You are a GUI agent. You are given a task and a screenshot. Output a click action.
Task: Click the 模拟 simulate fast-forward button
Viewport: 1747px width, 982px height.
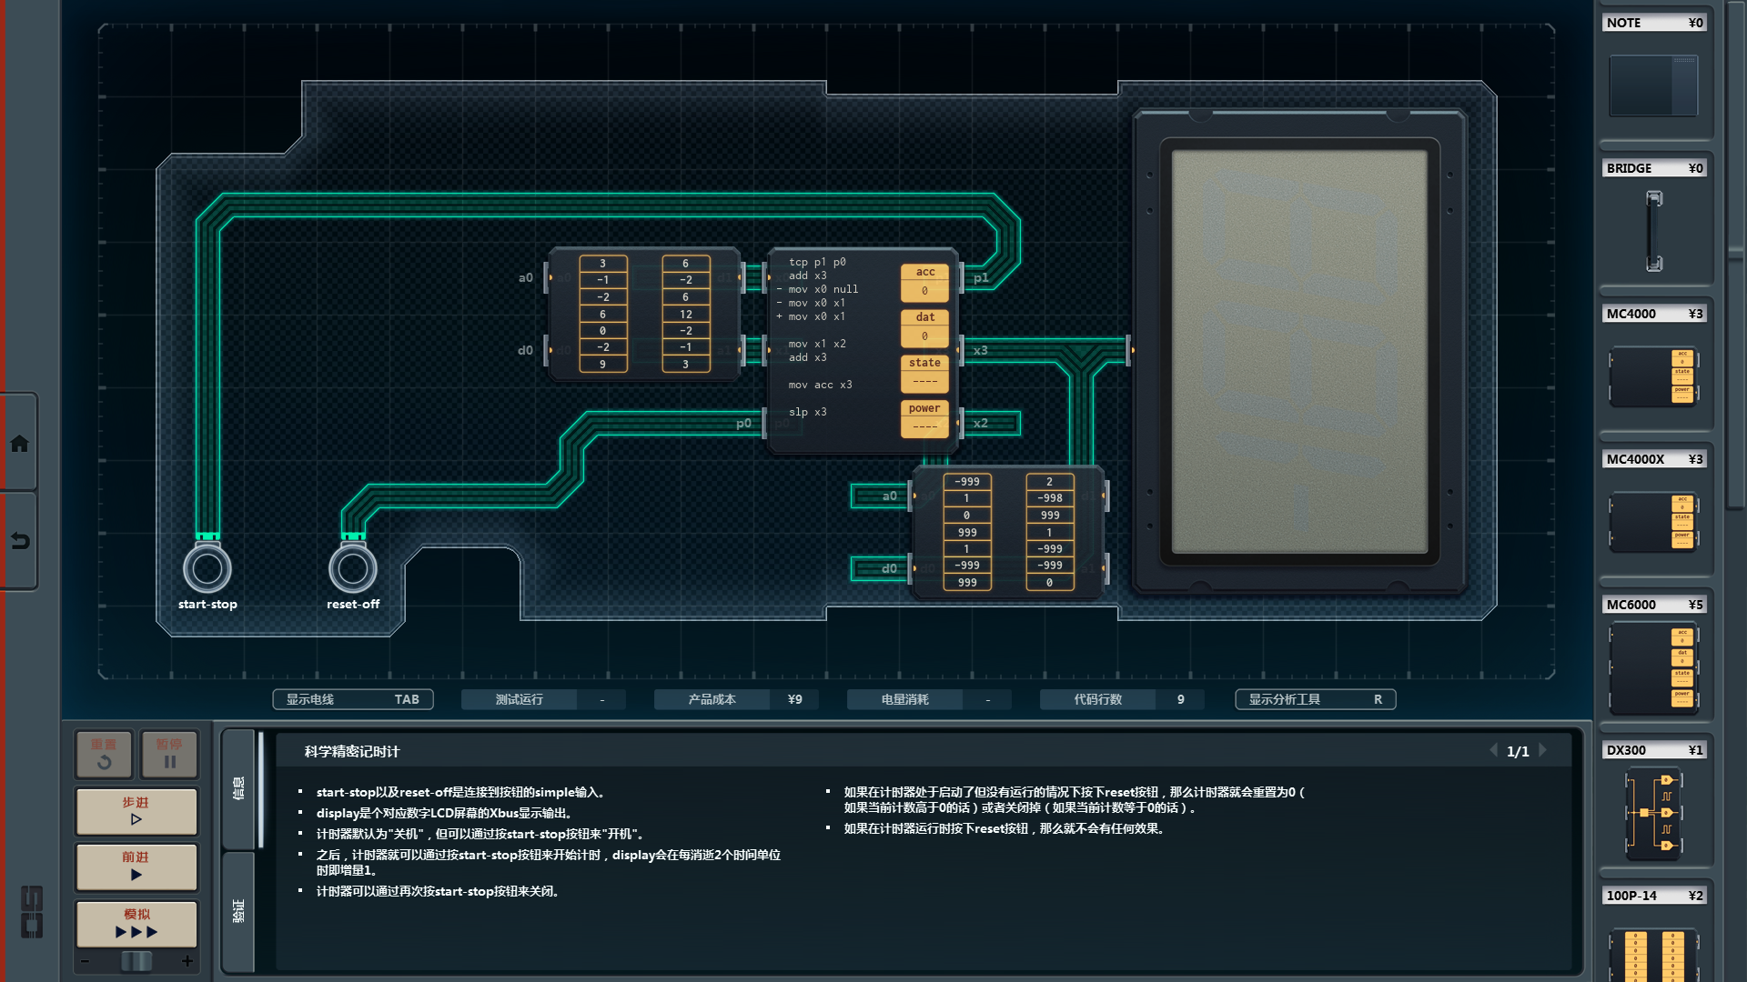pyautogui.click(x=136, y=924)
